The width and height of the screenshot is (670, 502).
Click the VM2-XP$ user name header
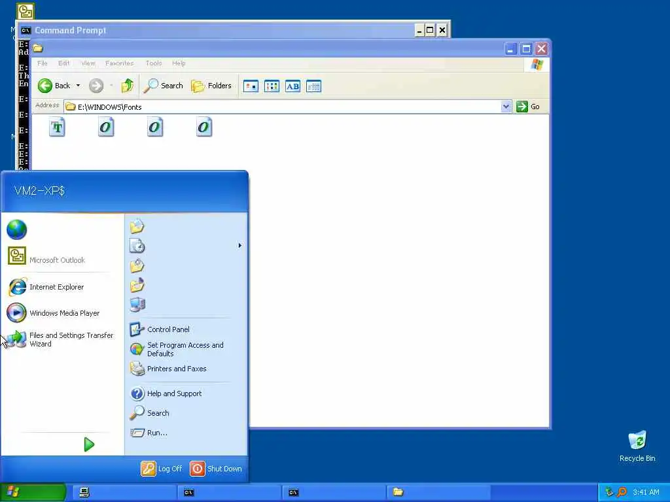pos(39,191)
